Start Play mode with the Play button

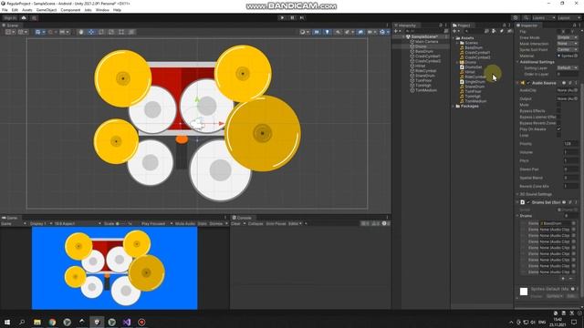pyautogui.click(x=282, y=18)
